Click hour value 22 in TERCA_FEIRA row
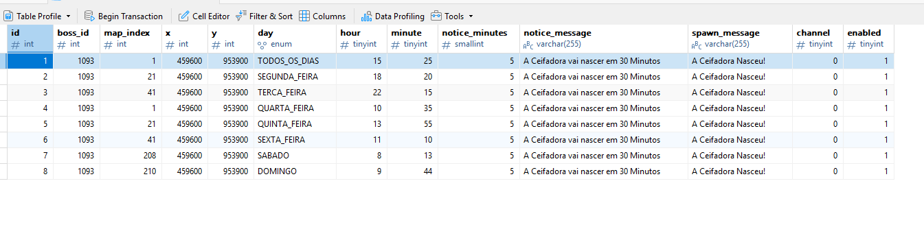Image resolution: width=924 pixels, height=251 pixels. [361, 92]
